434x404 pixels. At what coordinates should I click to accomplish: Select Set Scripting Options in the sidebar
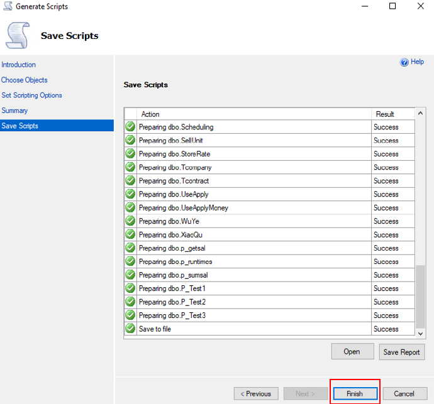[32, 96]
